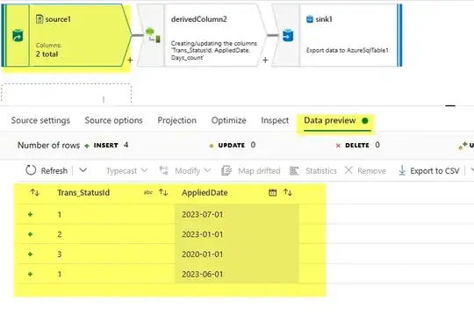
Task: Click the Map drifted button
Action: click(250, 170)
